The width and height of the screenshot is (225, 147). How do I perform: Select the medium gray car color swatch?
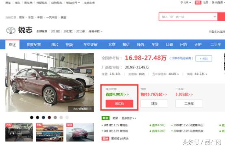pos(55,117)
